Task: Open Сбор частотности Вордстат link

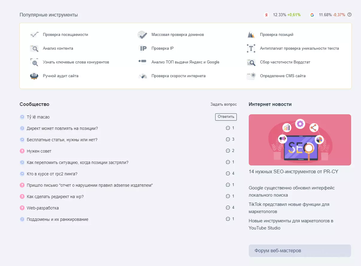Action: [x=285, y=62]
